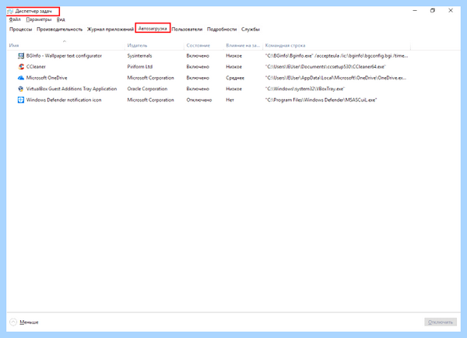
Task: Click the Нет impact cell
Action: pyautogui.click(x=230, y=100)
